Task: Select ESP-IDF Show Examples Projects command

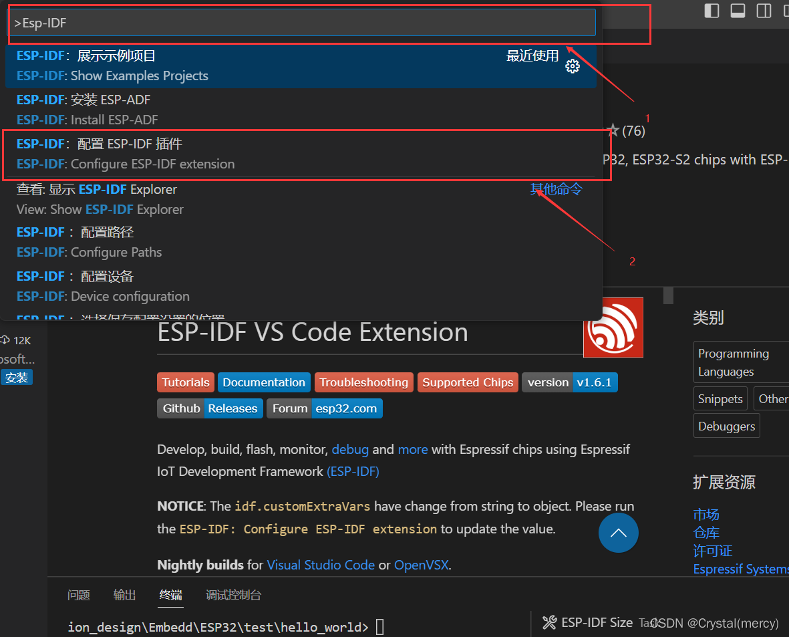Action: (301, 66)
